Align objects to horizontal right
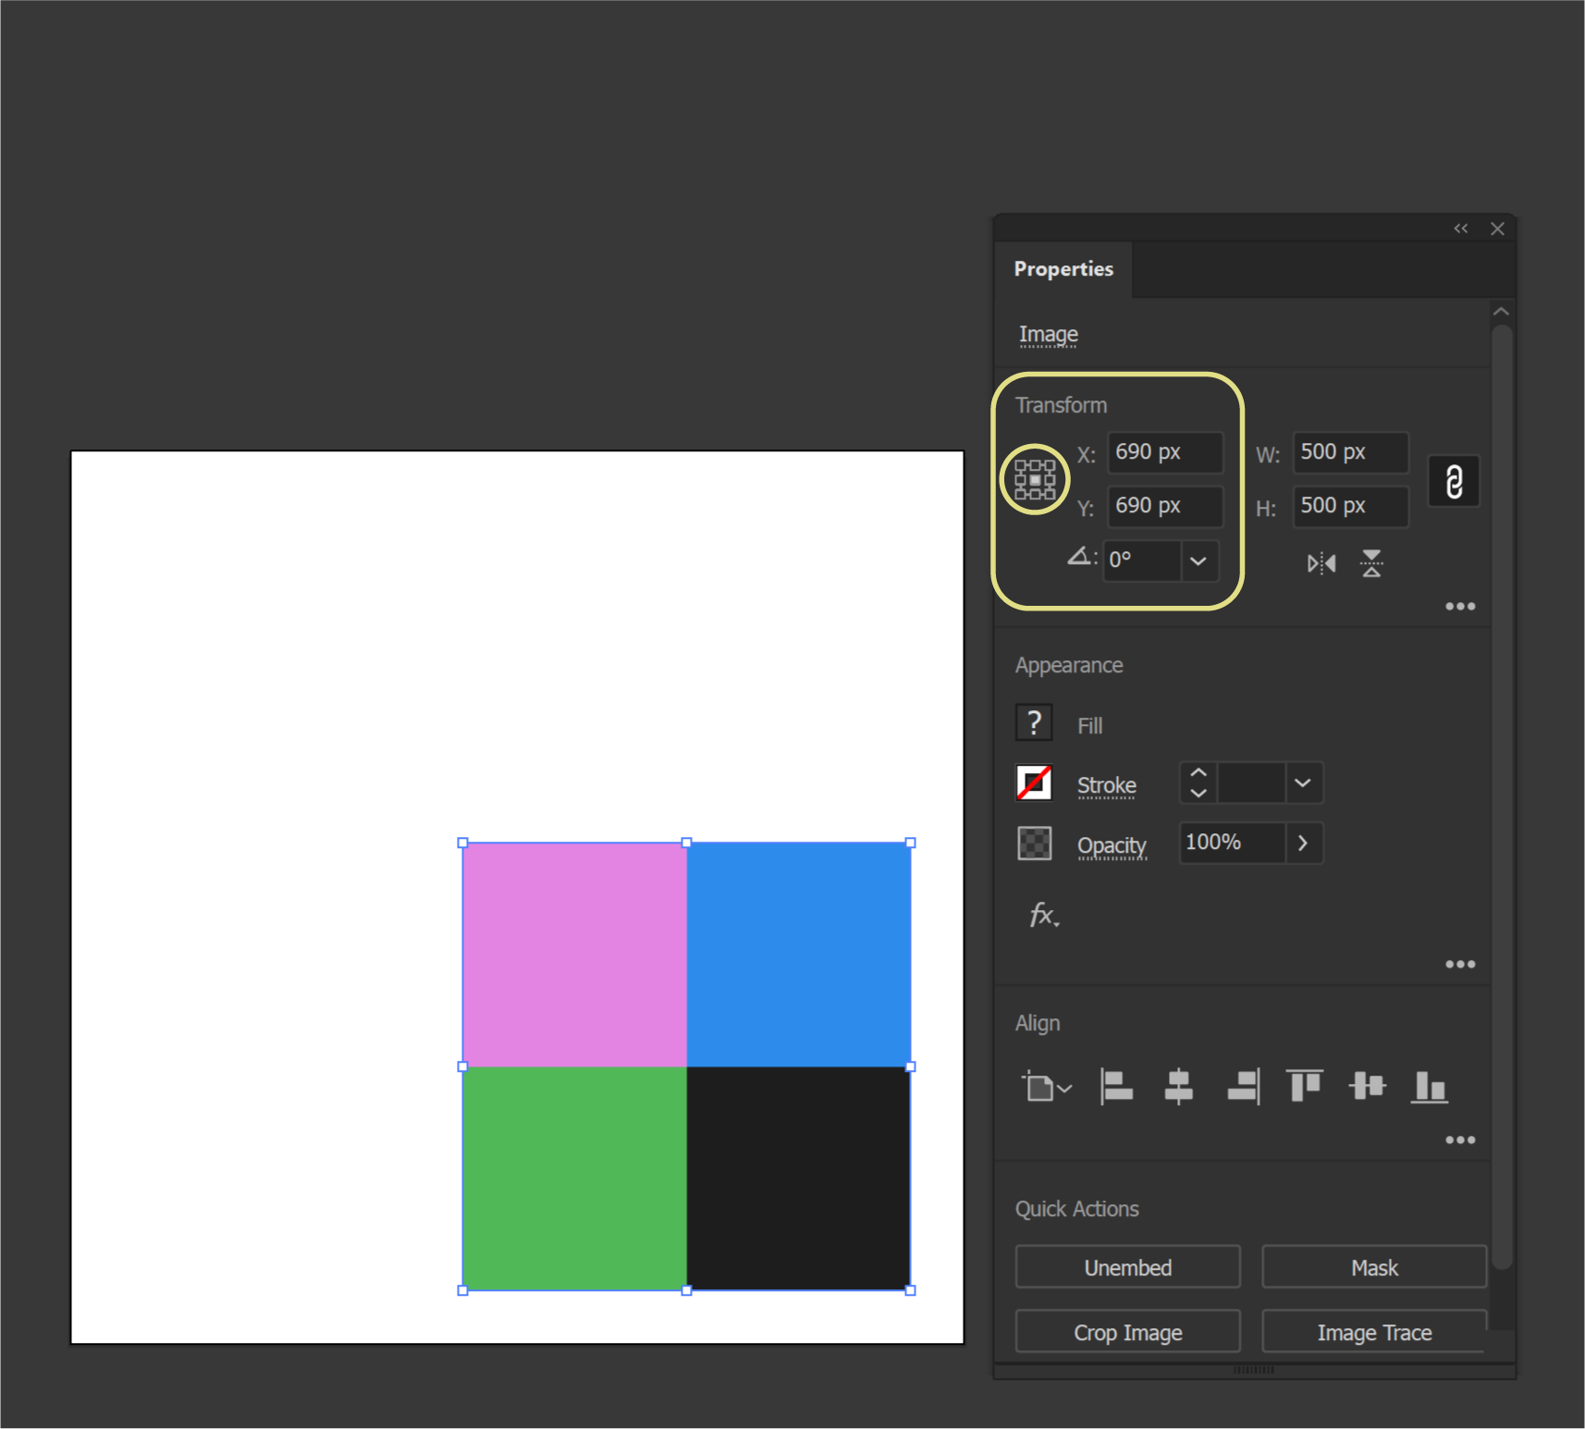 pos(1244,1087)
